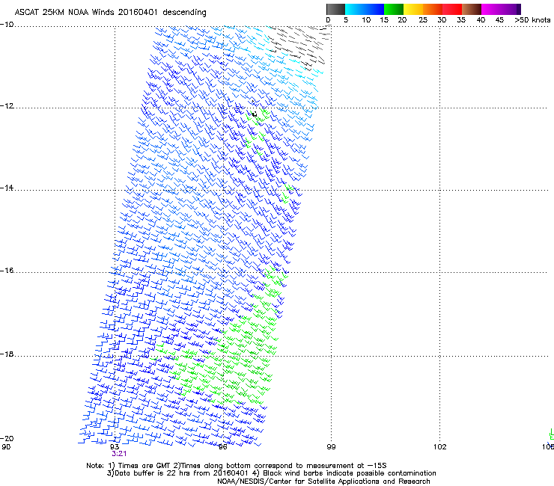Click the note line about "Data buffer is 22 hrs"
The width and height of the screenshot is (554, 486).
pyautogui.click(x=271, y=473)
